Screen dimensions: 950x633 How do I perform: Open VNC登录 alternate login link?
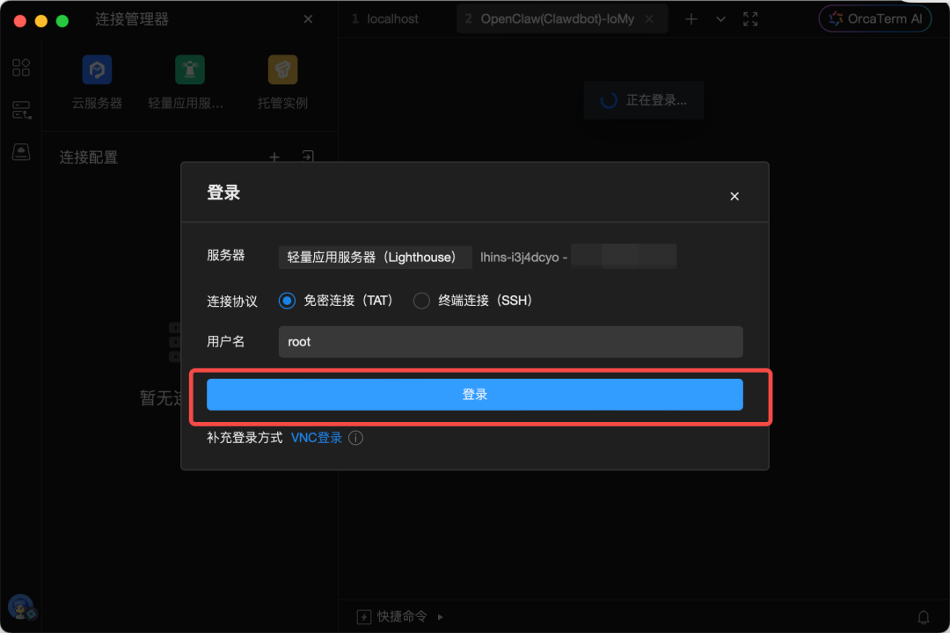pos(316,437)
